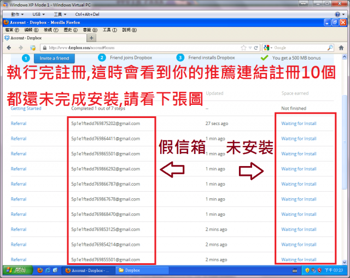Click the vertical scrollbar thumb
Viewport: 350px width, 278px height.
tap(344, 142)
